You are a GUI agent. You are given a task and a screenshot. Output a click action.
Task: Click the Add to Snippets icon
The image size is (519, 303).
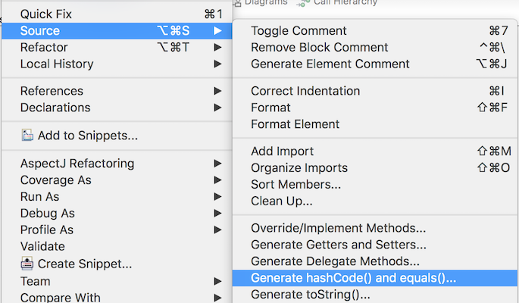pyautogui.click(x=27, y=136)
